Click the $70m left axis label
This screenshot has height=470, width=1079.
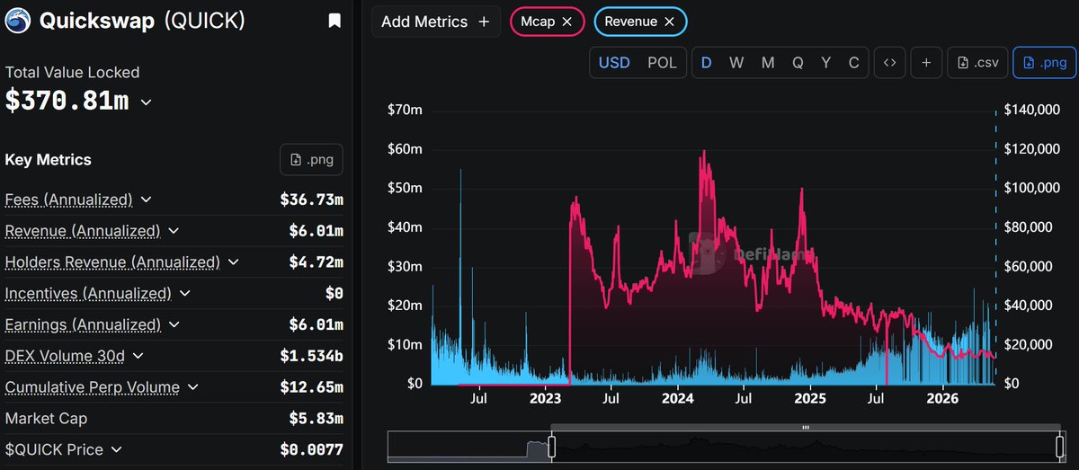[x=405, y=110]
